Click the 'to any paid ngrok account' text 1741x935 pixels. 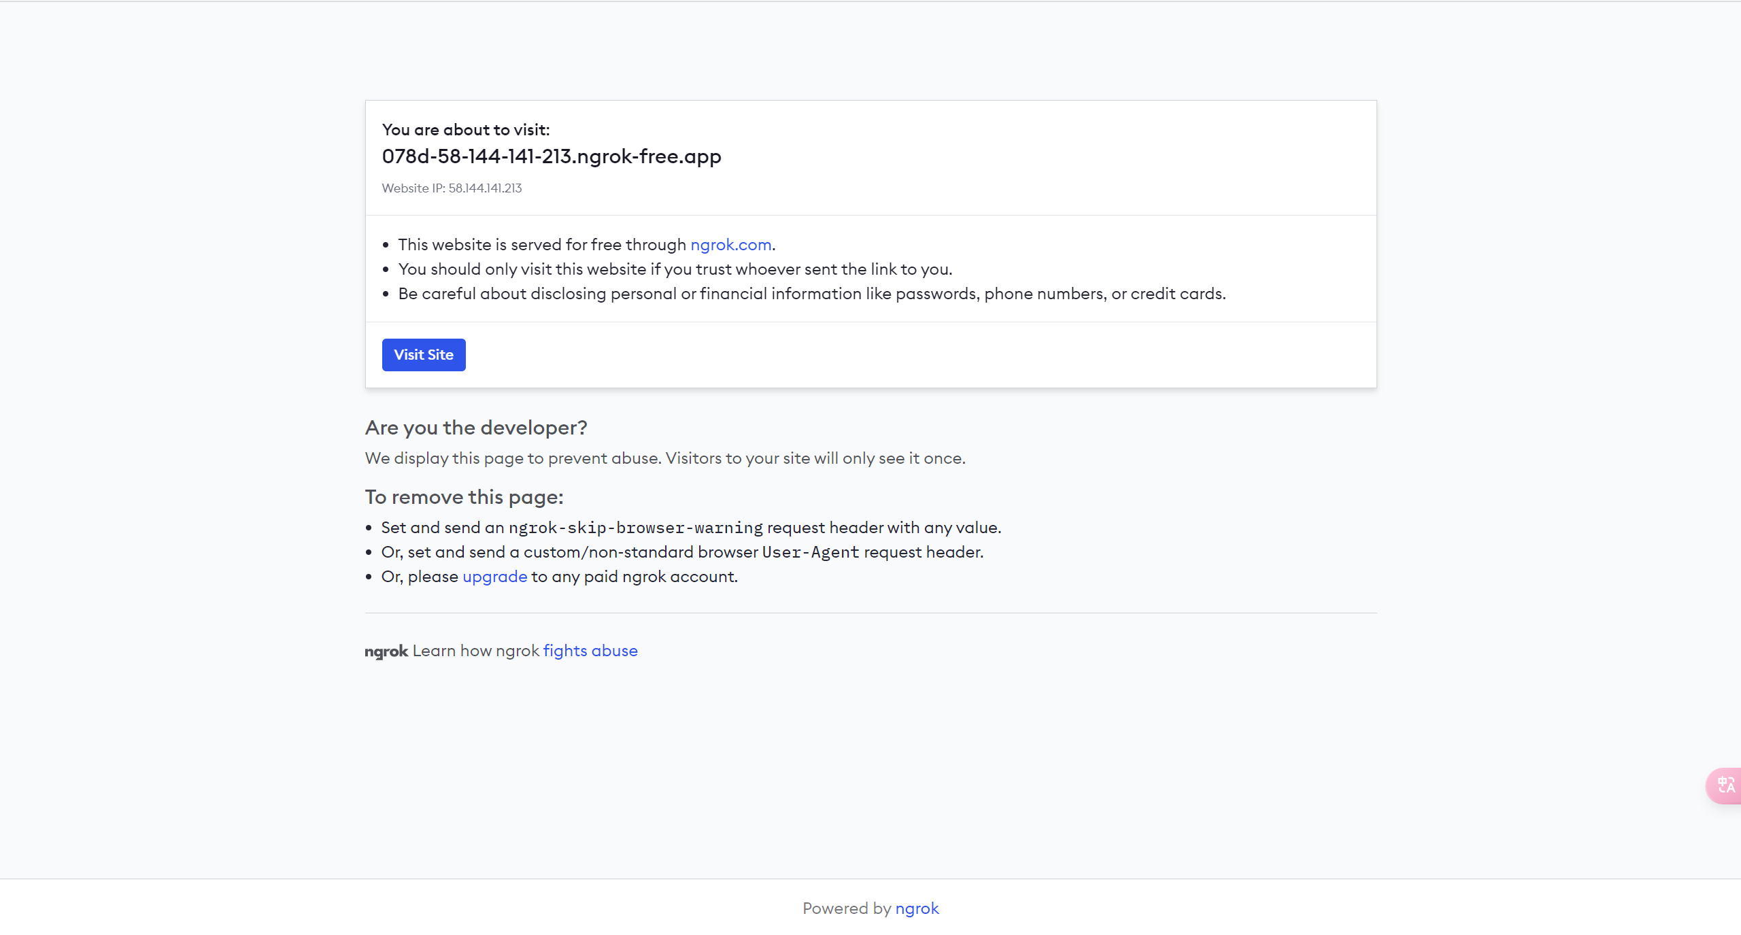[x=634, y=577]
